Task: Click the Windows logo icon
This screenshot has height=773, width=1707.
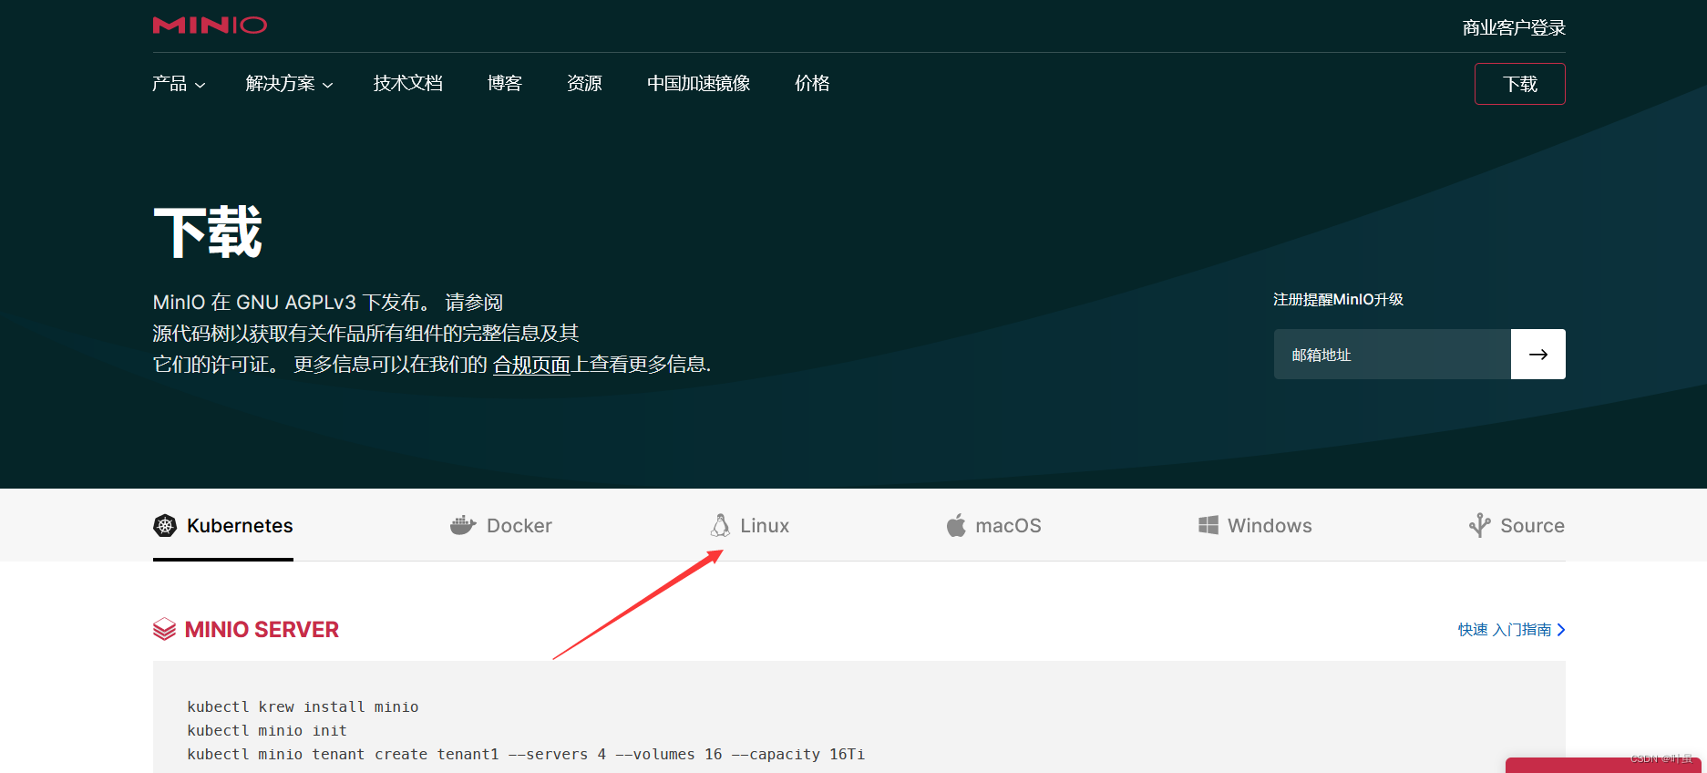Action: (1208, 525)
